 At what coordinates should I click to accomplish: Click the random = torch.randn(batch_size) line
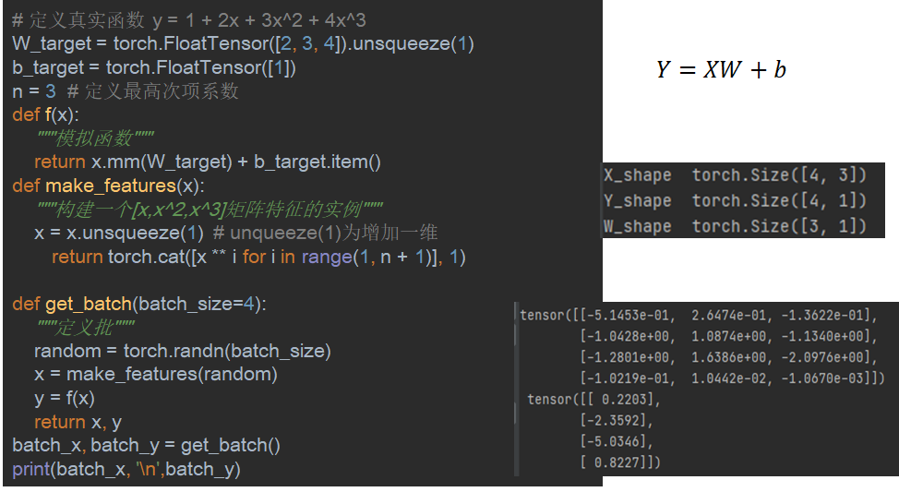coord(182,351)
